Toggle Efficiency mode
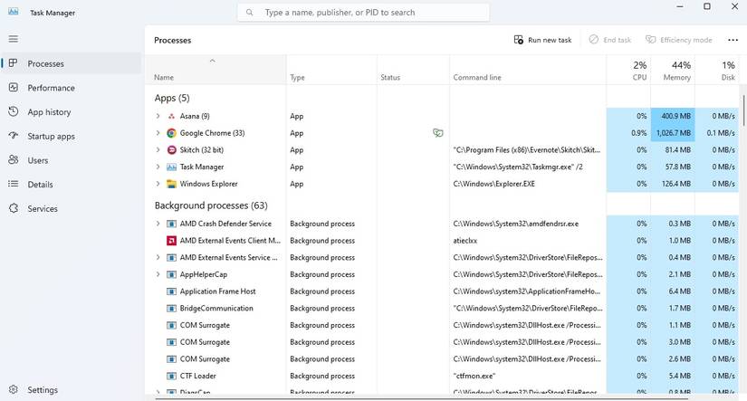The height and width of the screenshot is (401, 747). pyautogui.click(x=677, y=40)
